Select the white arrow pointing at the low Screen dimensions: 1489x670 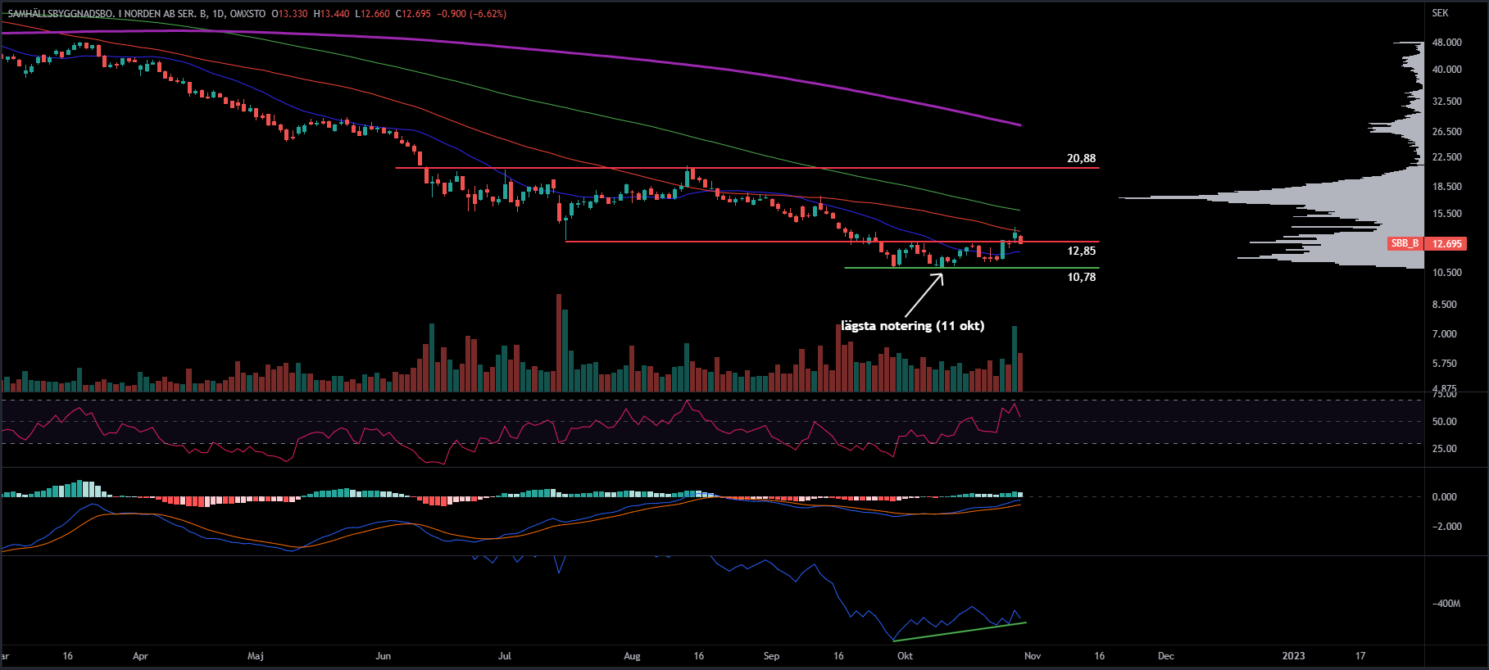(924, 295)
